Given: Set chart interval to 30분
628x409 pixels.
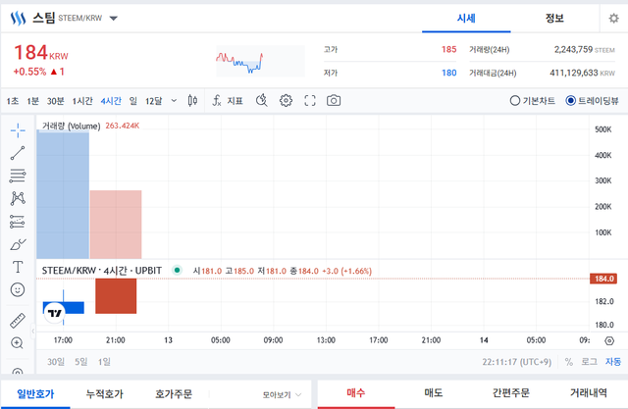Looking at the screenshot, I should (x=56, y=101).
